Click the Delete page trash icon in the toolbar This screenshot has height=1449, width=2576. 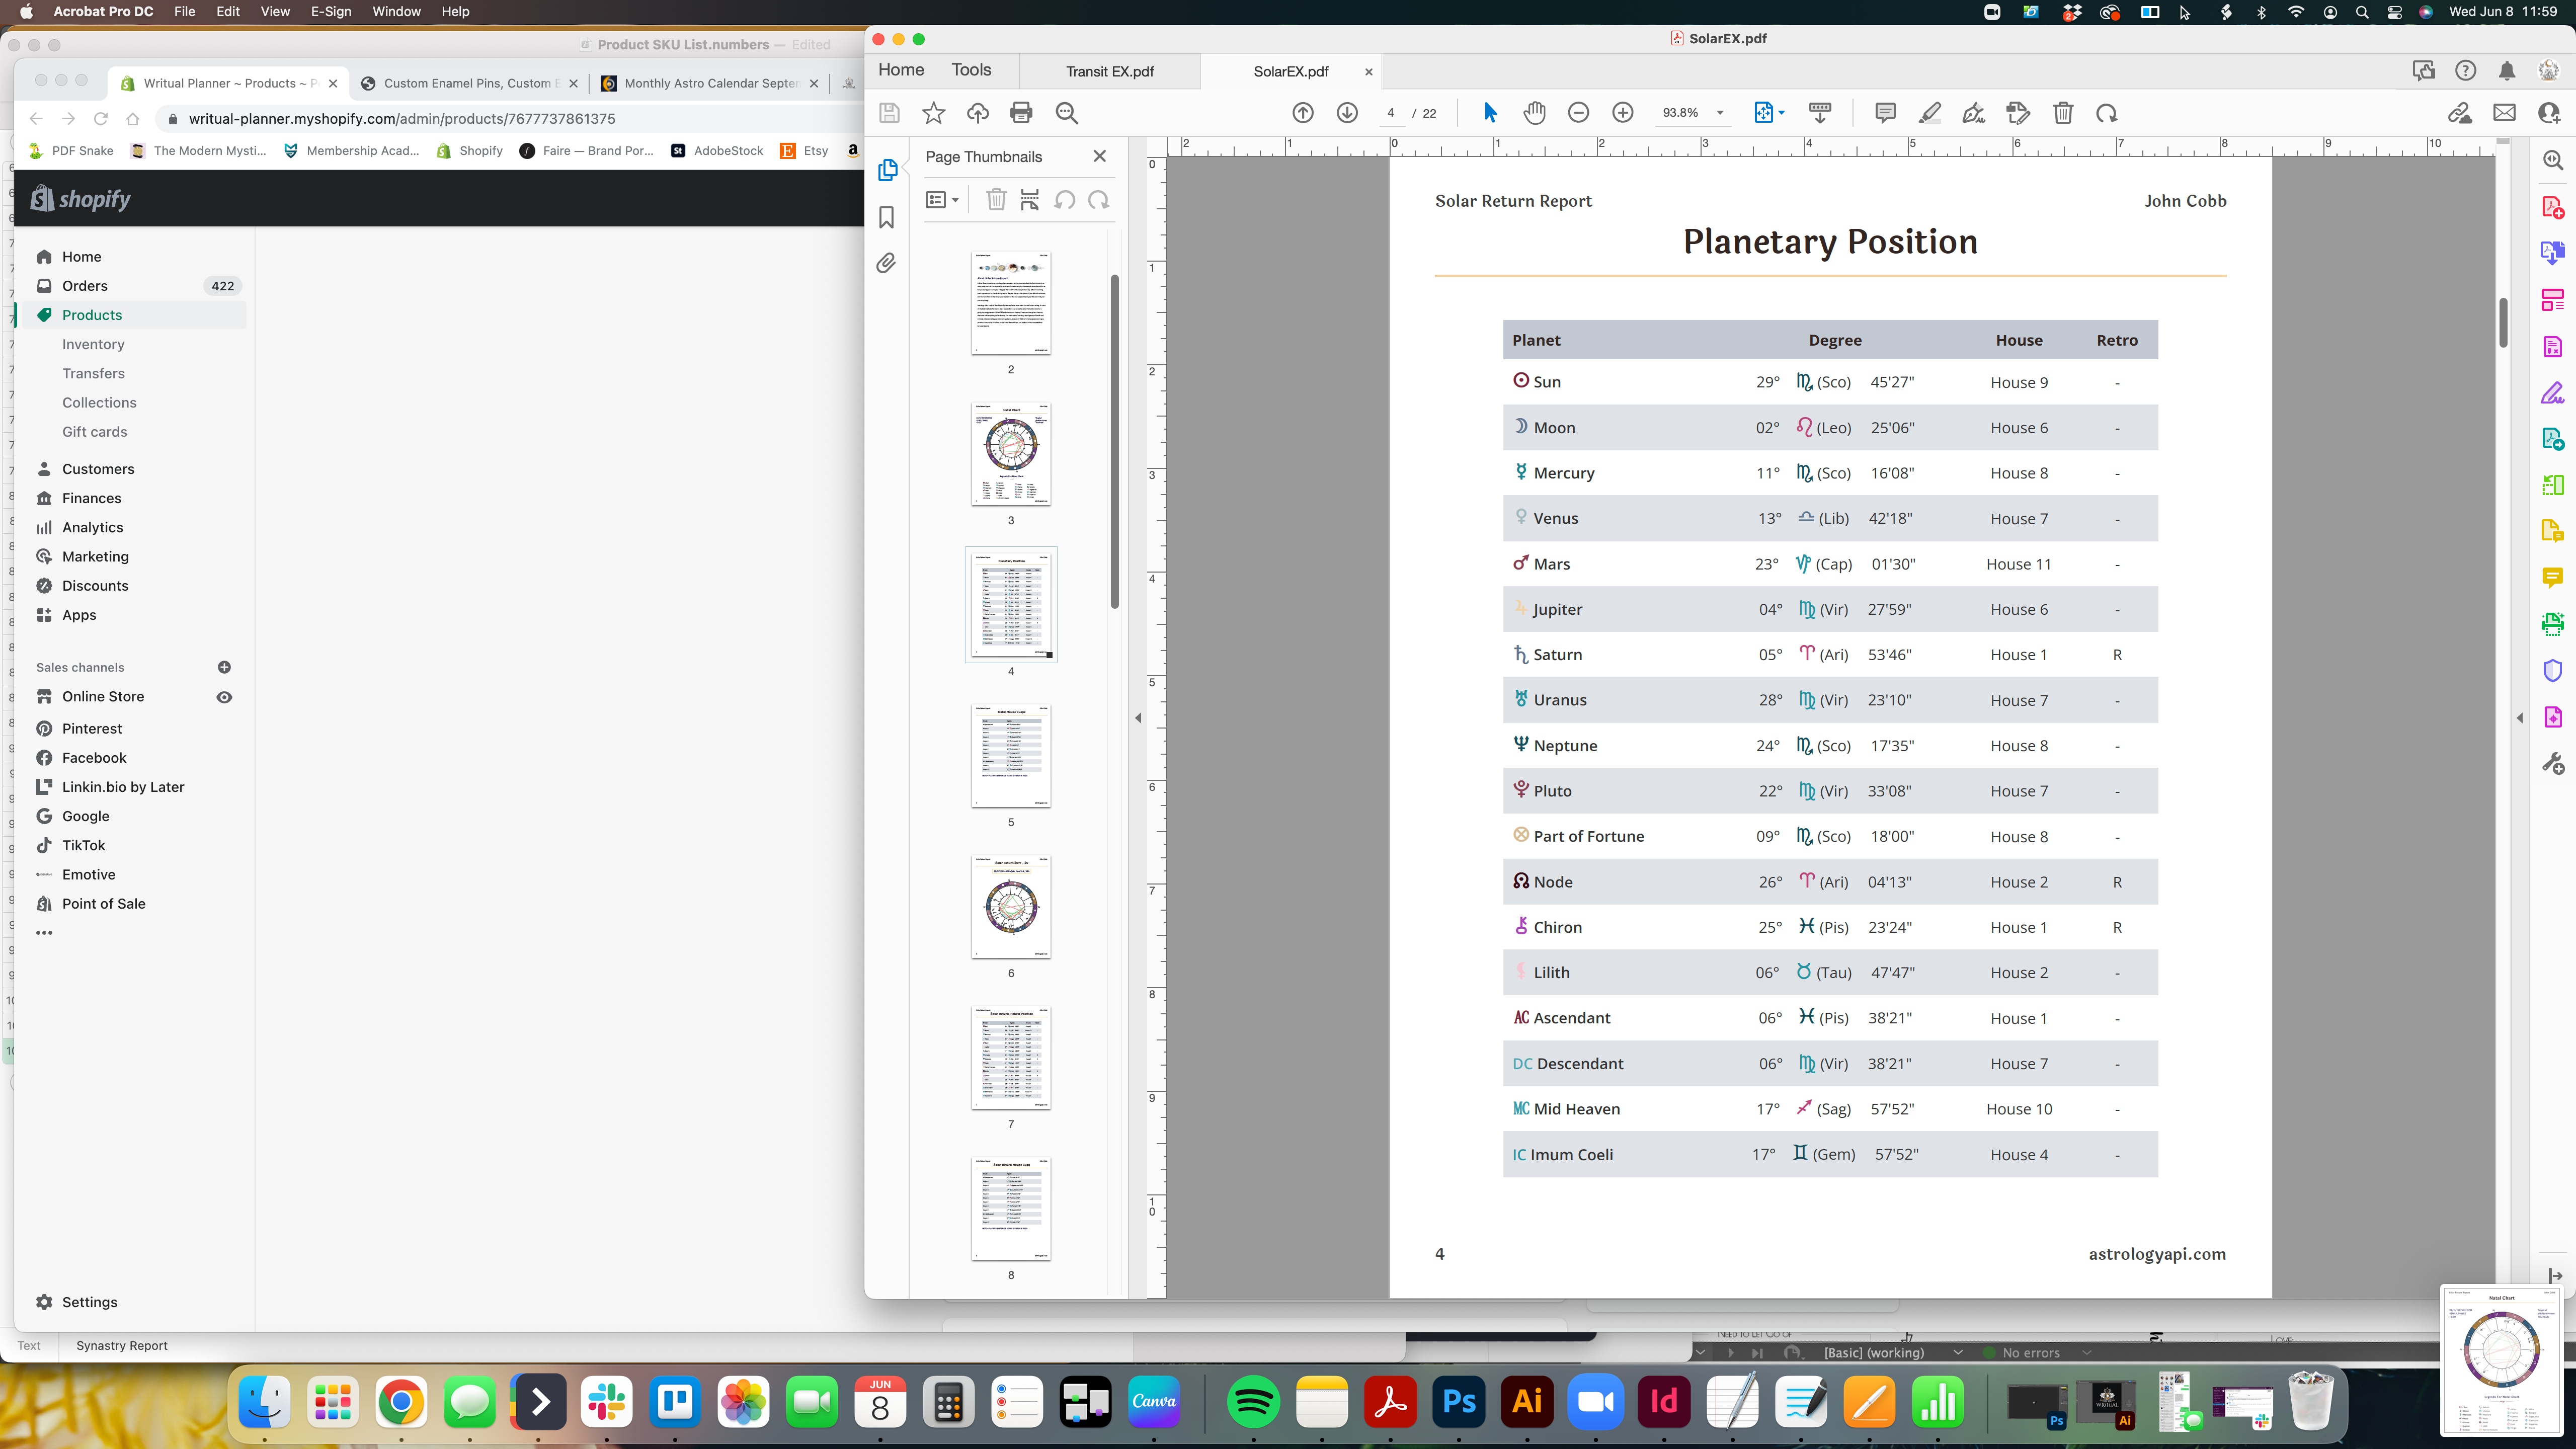tap(2062, 113)
